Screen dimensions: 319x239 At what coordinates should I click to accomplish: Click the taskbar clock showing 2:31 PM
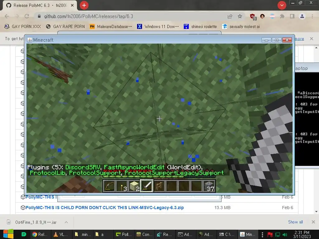coord(302,234)
